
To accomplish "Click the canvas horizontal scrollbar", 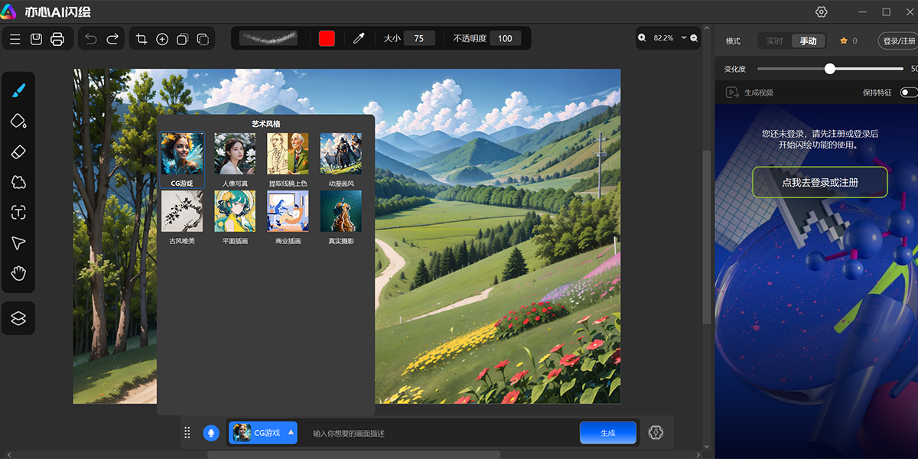I will pos(353,454).
